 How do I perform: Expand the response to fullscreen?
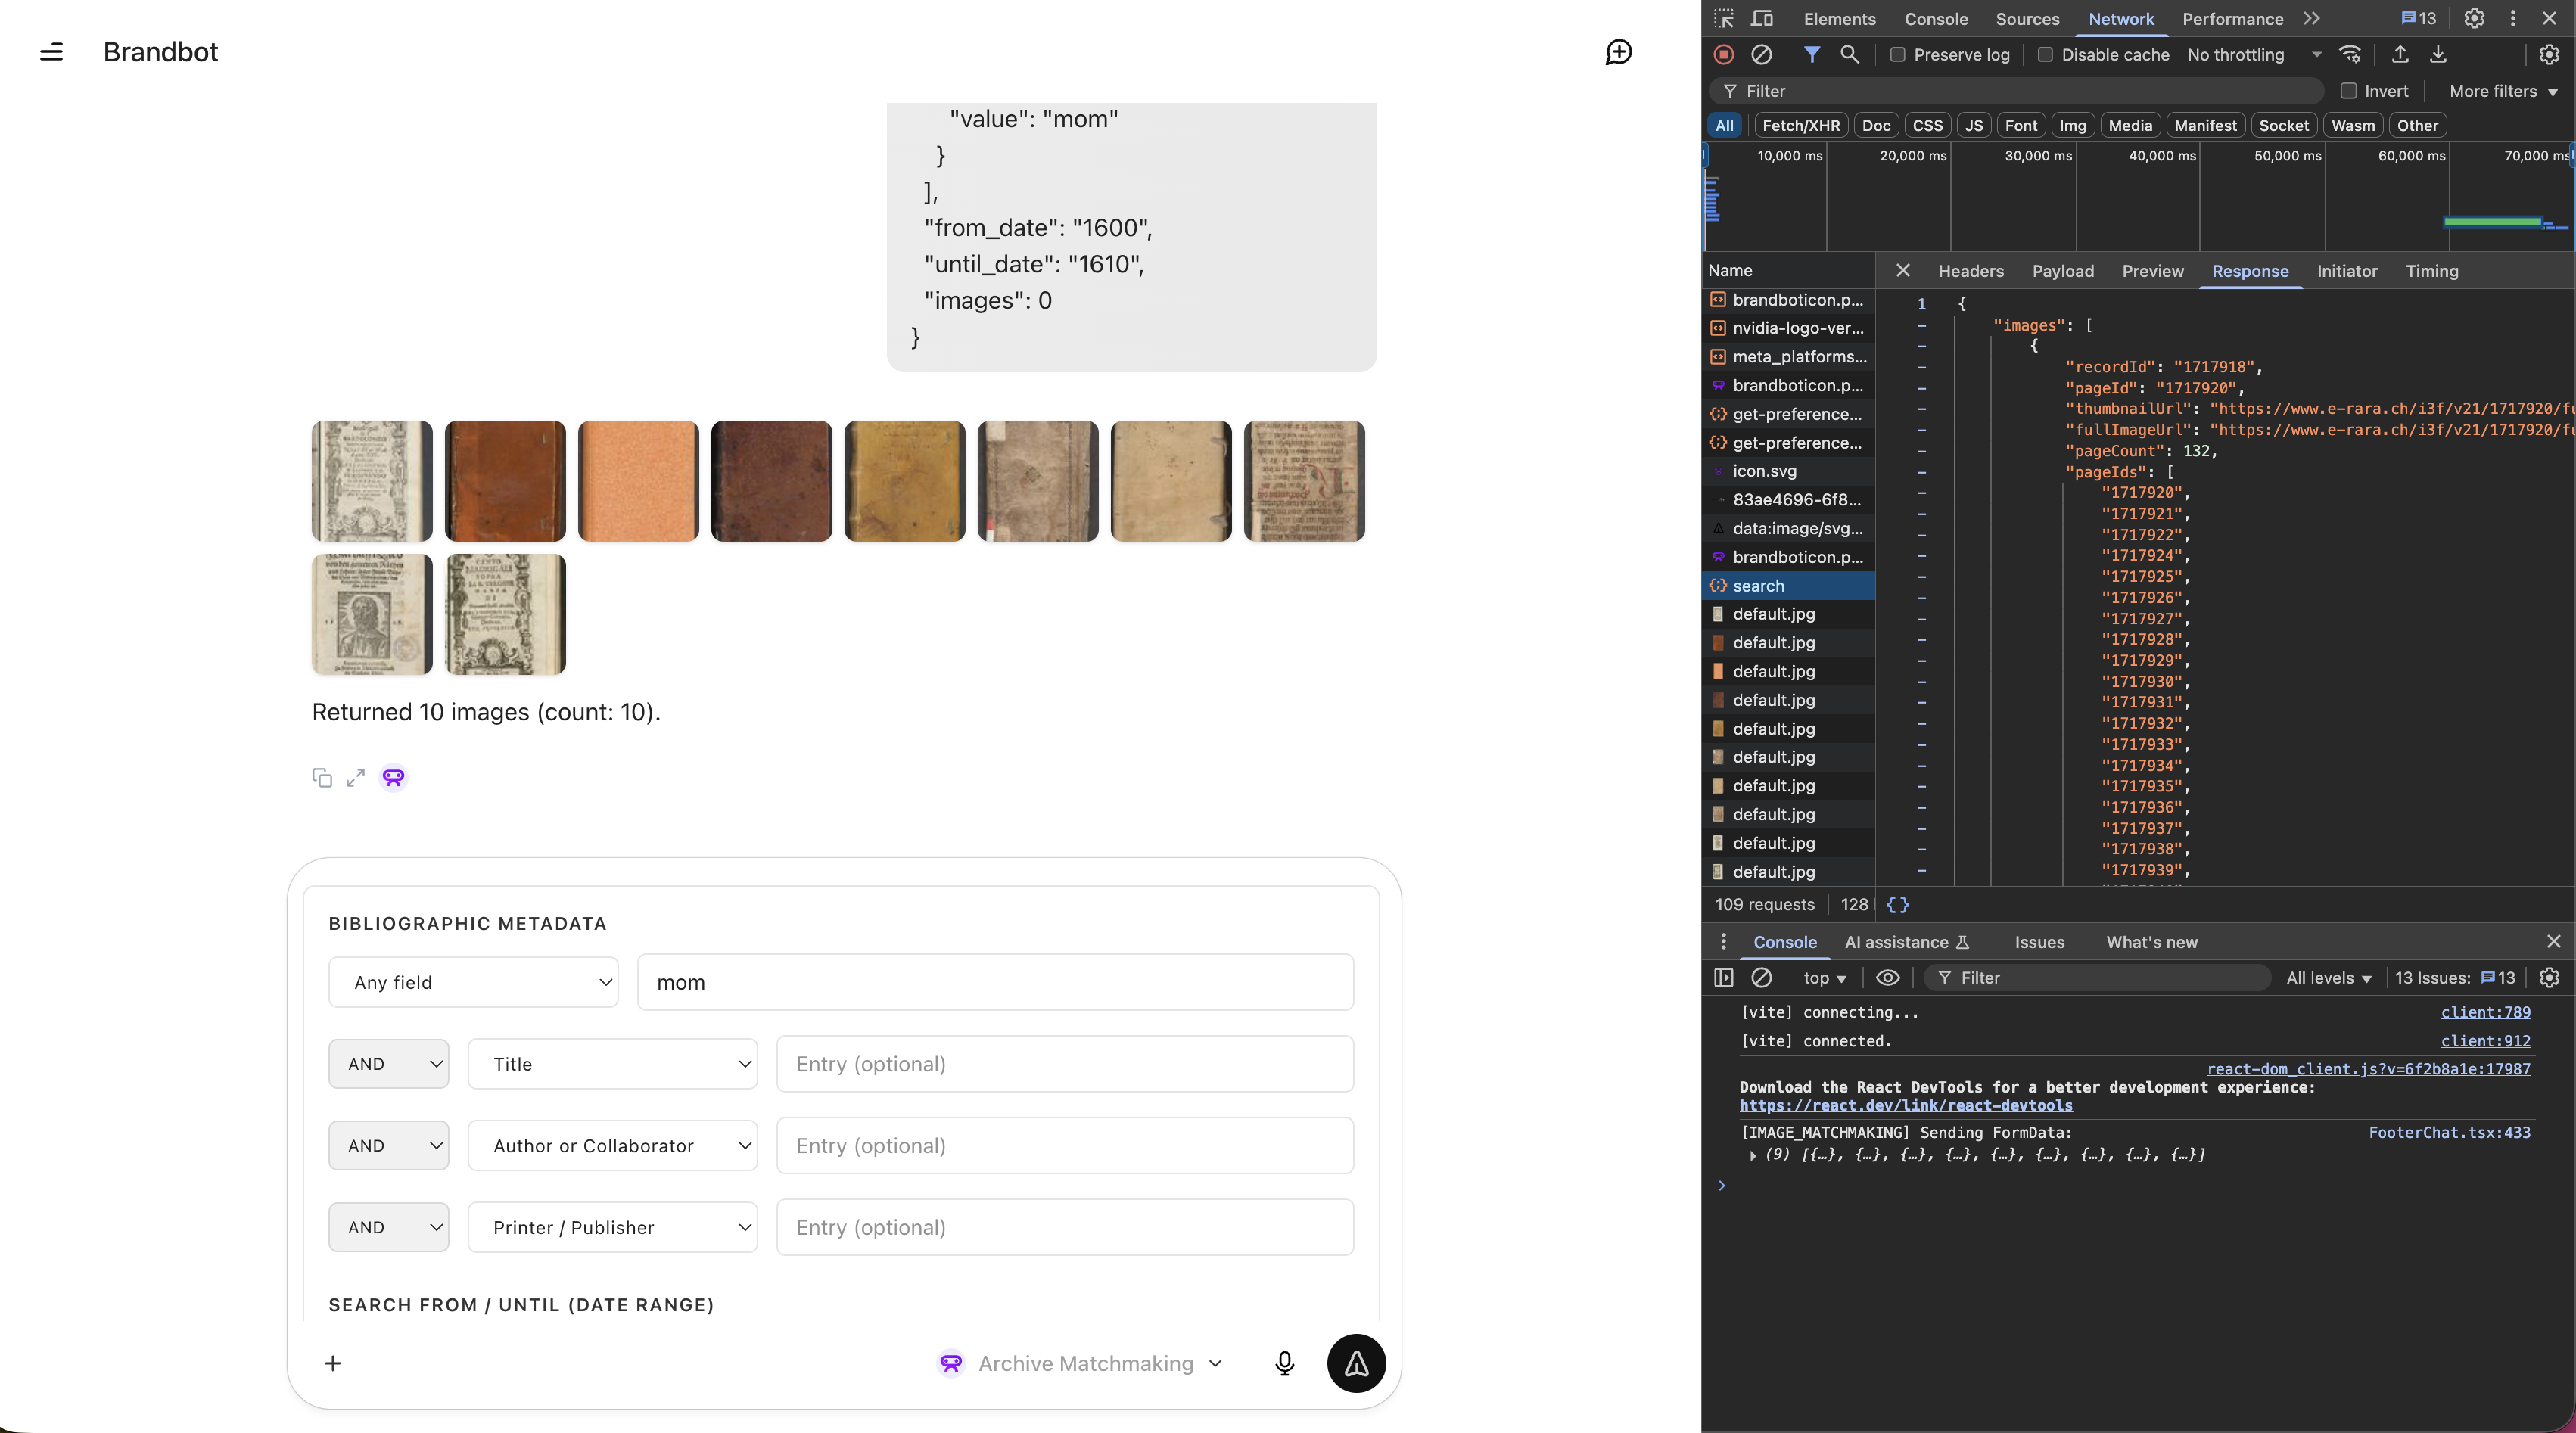(355, 778)
